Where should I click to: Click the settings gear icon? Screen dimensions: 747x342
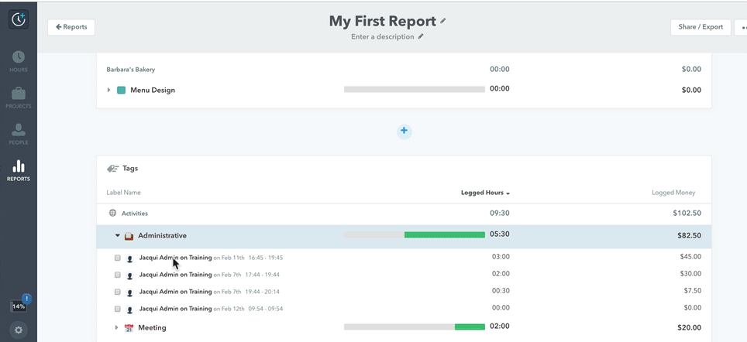tap(19, 330)
